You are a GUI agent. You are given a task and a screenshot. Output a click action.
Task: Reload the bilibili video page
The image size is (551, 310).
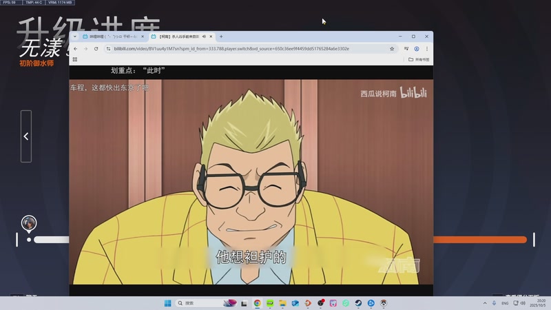coord(96,49)
